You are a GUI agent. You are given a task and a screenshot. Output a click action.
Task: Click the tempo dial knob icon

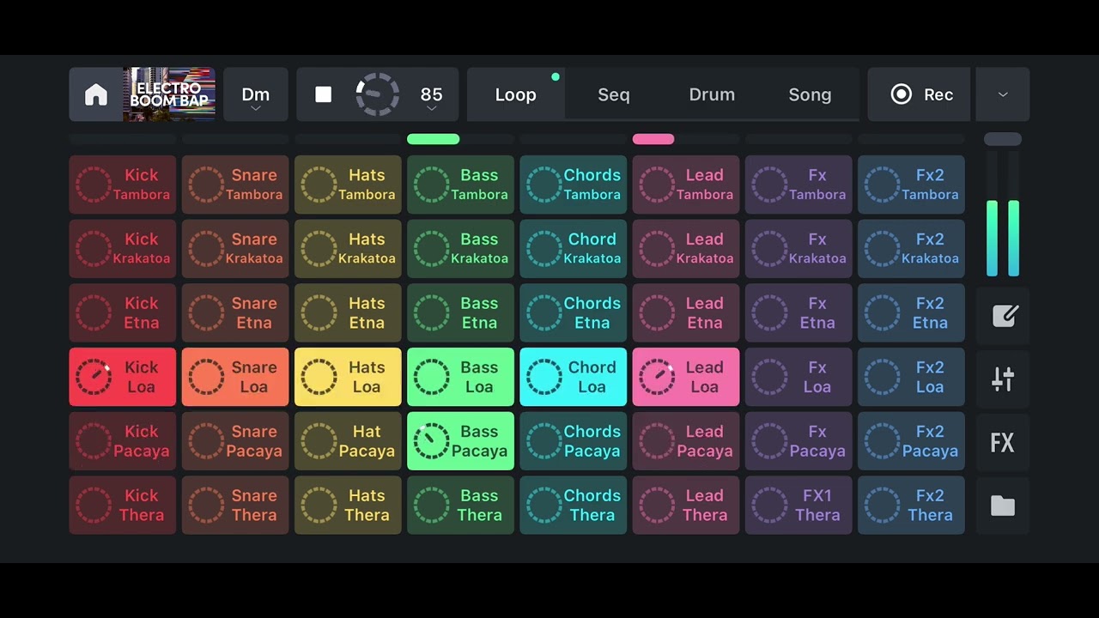(378, 94)
